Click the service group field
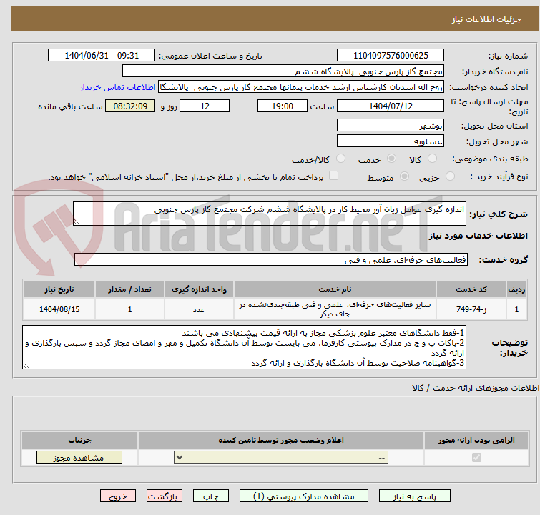Viewport: 540px width, 515px height. (x=271, y=260)
